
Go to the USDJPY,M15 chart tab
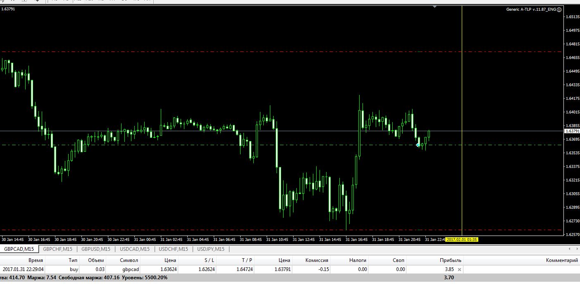pos(211,249)
